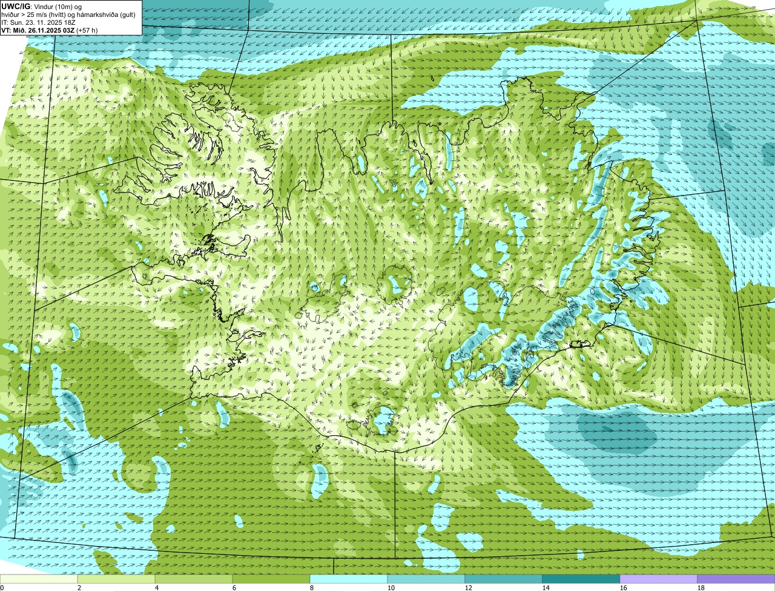The width and height of the screenshot is (775, 592).
Task: Click the light green 4–6 m/s legend swatch
Action: 194,579
